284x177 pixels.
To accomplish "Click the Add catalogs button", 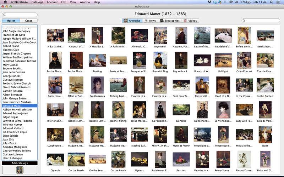I will point(20,163).
